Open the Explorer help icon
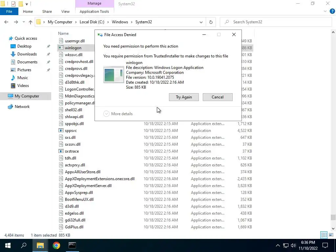Image resolution: width=336 pixels, height=252 pixels. click(x=332, y=11)
